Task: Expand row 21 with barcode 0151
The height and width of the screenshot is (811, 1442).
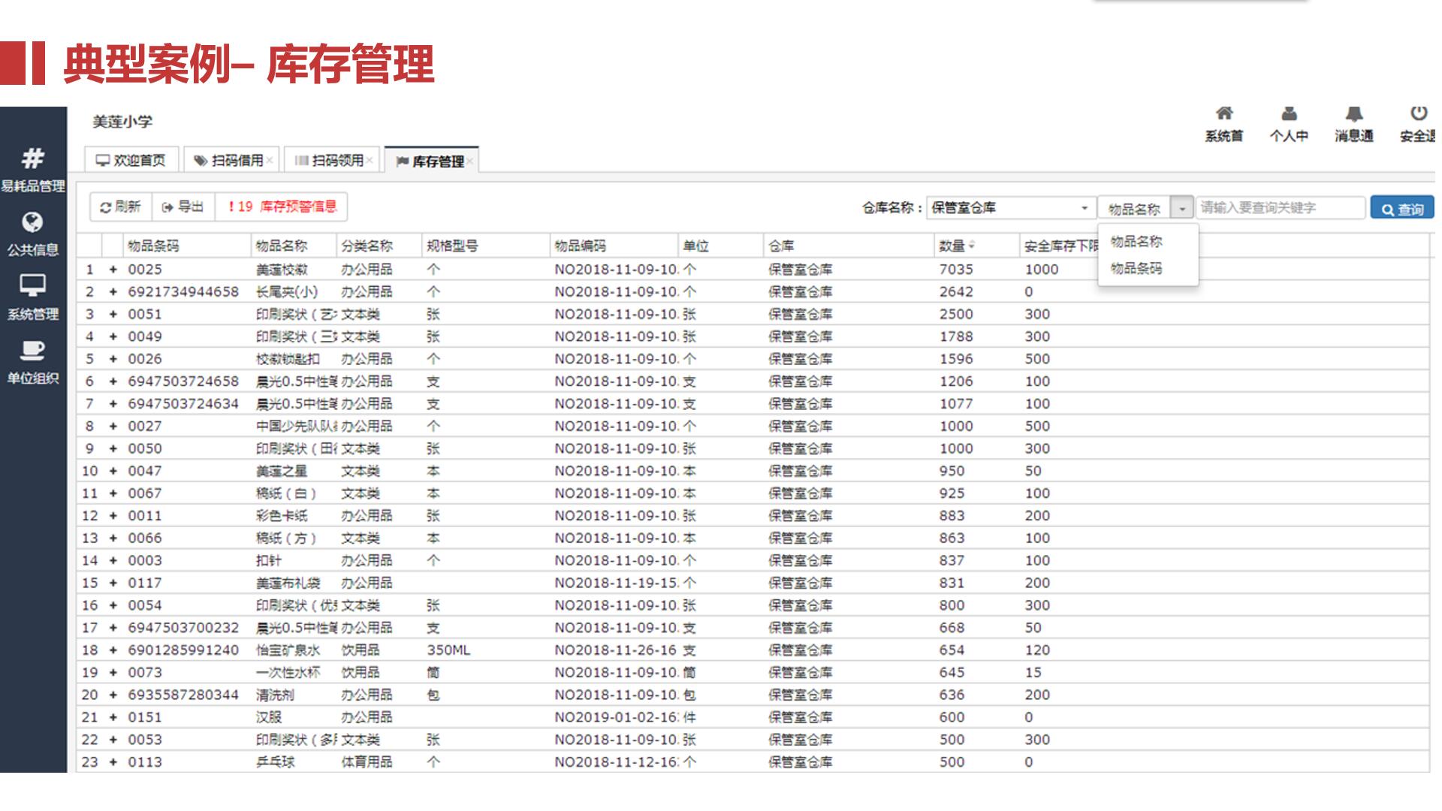Action: tap(113, 717)
